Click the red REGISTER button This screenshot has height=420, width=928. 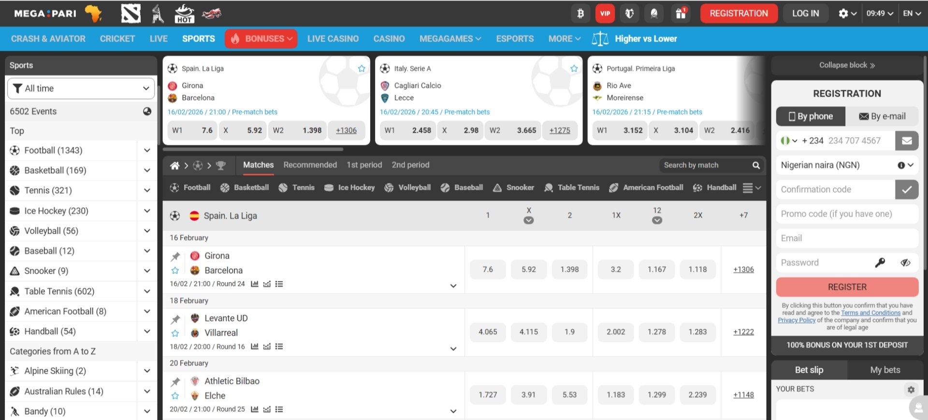click(x=847, y=287)
